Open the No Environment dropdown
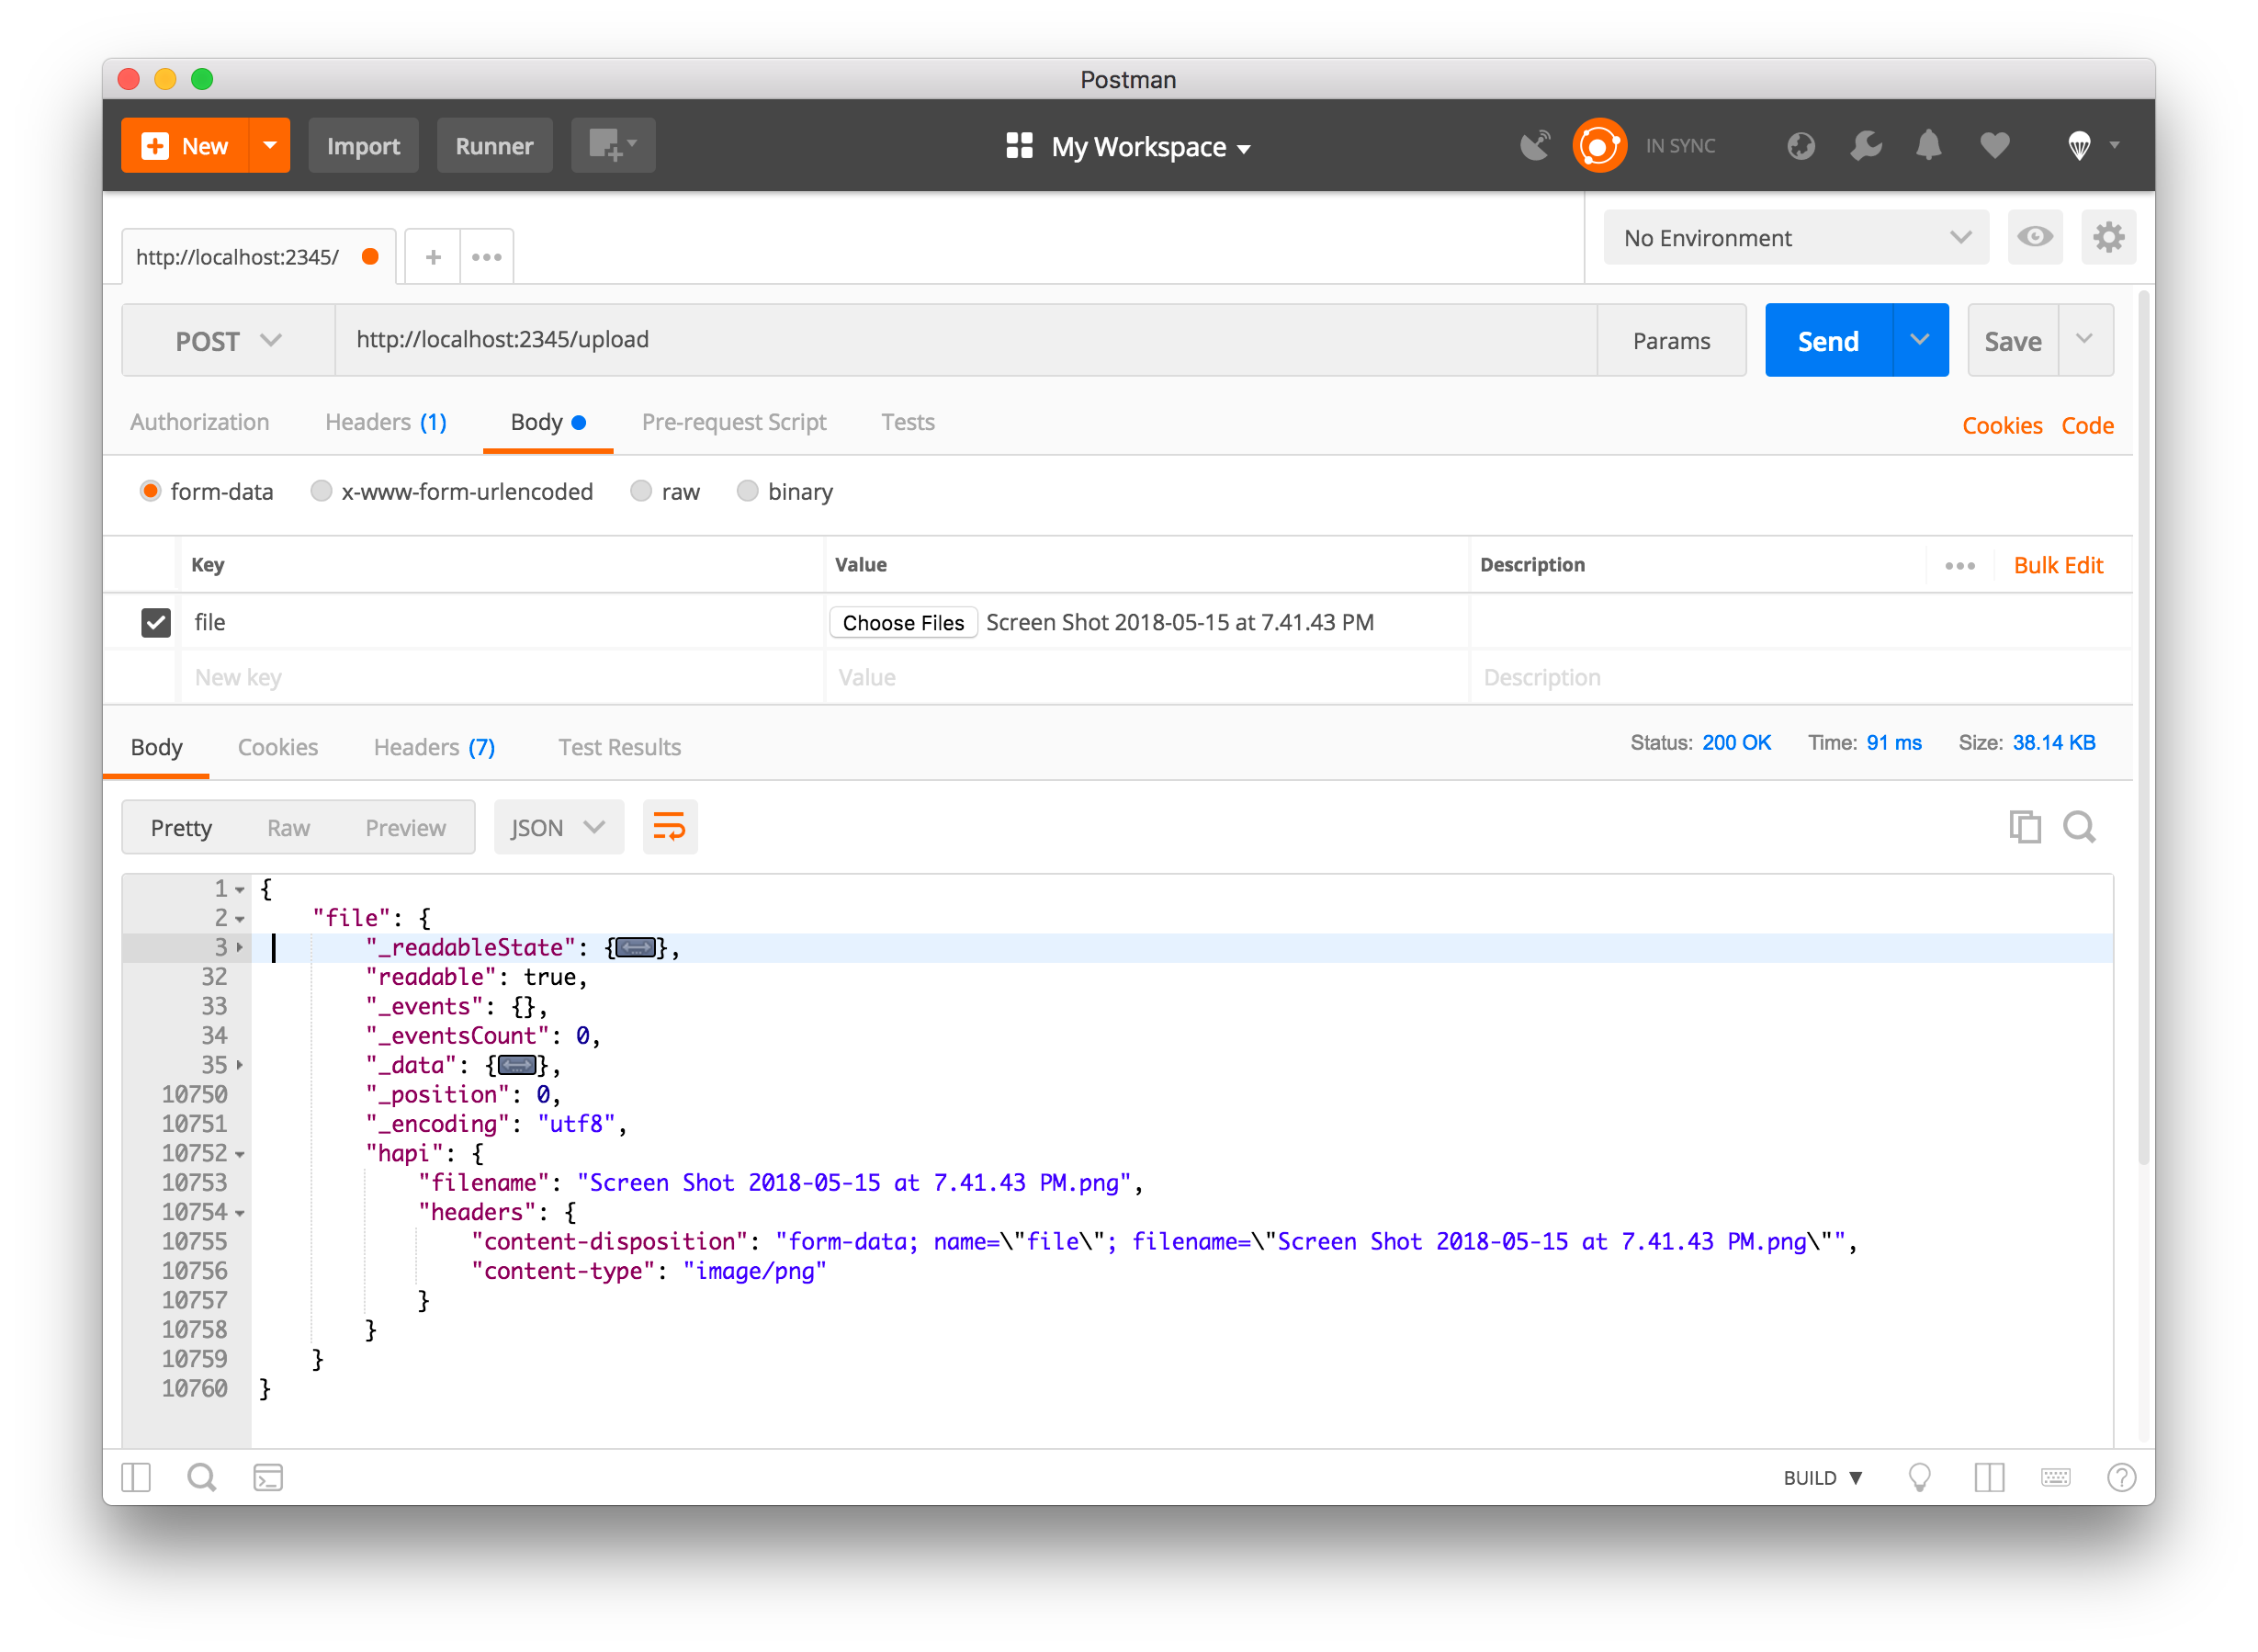The width and height of the screenshot is (2258, 1652). 1795,238
